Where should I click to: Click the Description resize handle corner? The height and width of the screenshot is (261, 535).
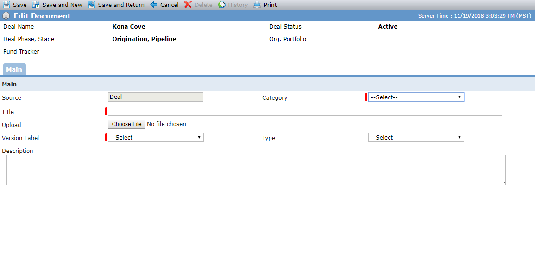(503, 183)
